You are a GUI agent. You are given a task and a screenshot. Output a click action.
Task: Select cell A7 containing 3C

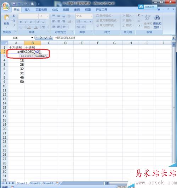(16, 73)
